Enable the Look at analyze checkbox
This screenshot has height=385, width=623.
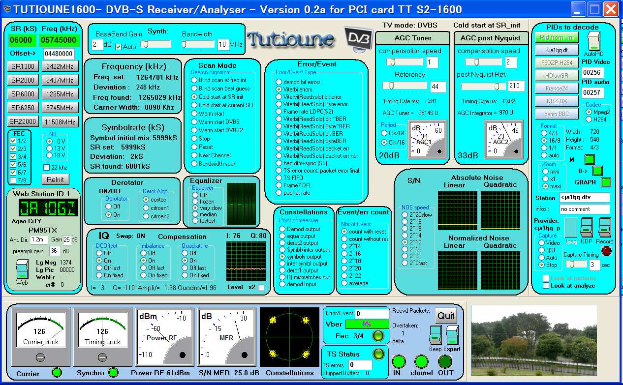(x=546, y=286)
